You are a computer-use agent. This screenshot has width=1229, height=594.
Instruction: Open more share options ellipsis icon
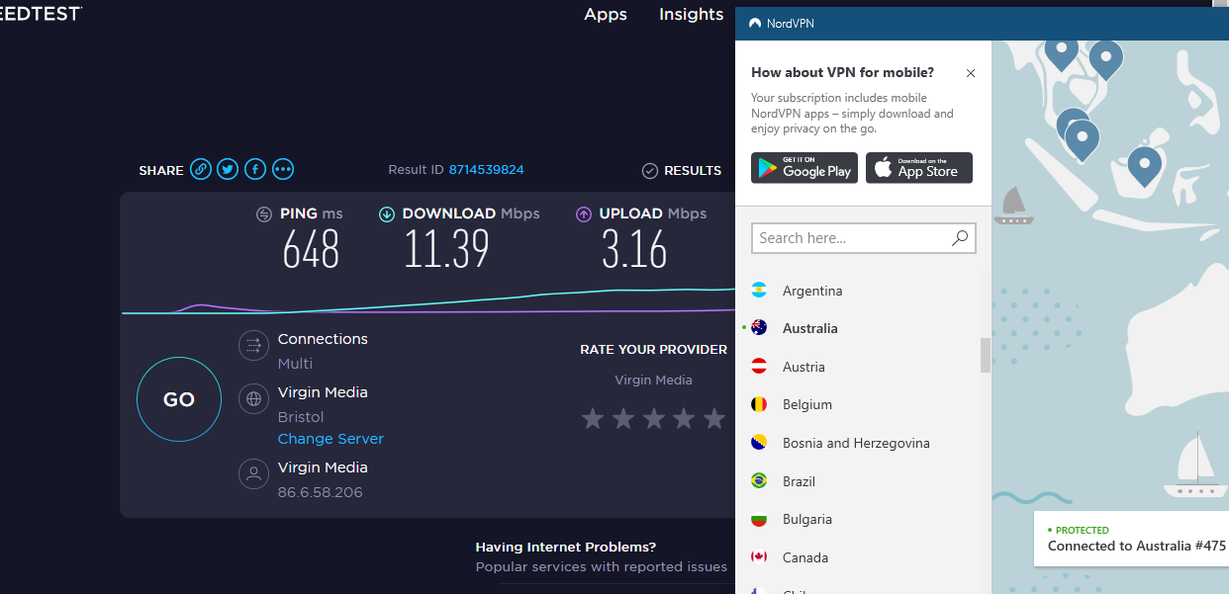pyautogui.click(x=283, y=170)
